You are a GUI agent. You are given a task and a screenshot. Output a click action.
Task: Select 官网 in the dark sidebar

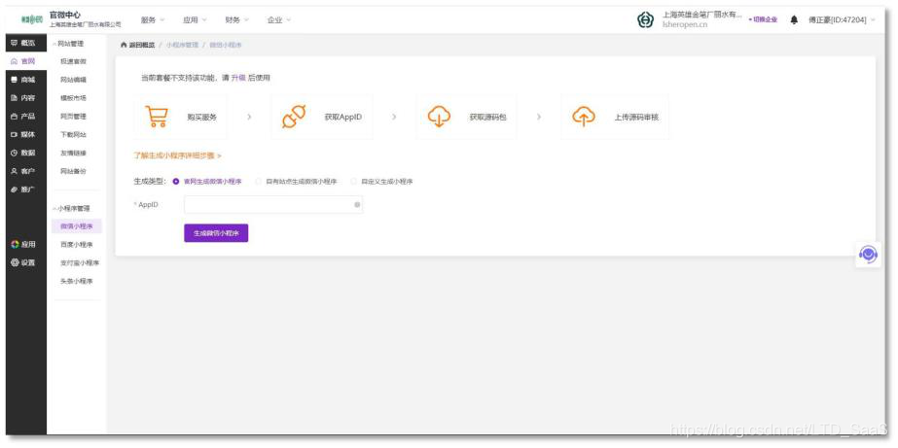click(23, 61)
